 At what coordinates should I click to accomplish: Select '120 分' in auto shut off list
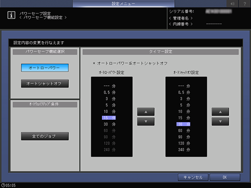[184, 143]
